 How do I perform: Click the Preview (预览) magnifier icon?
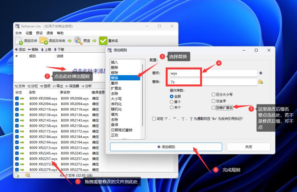(78, 41)
